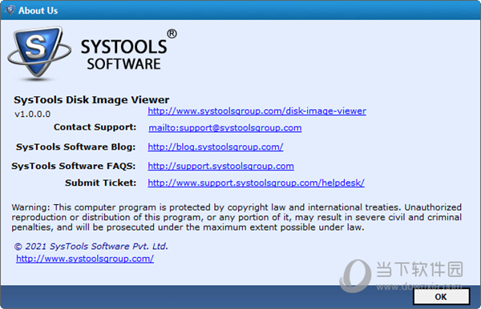The image size is (481, 309).
Task: Click the 2021 SysTools Software copyright text
Action: click(x=91, y=247)
